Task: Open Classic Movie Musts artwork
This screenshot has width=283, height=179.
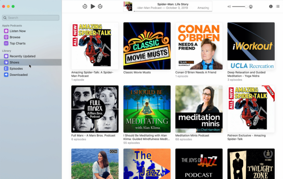Action: point(147,46)
